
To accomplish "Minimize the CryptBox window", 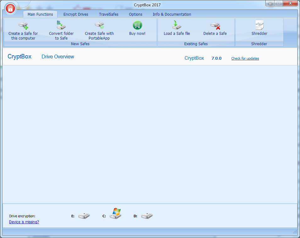I will coord(270,3).
